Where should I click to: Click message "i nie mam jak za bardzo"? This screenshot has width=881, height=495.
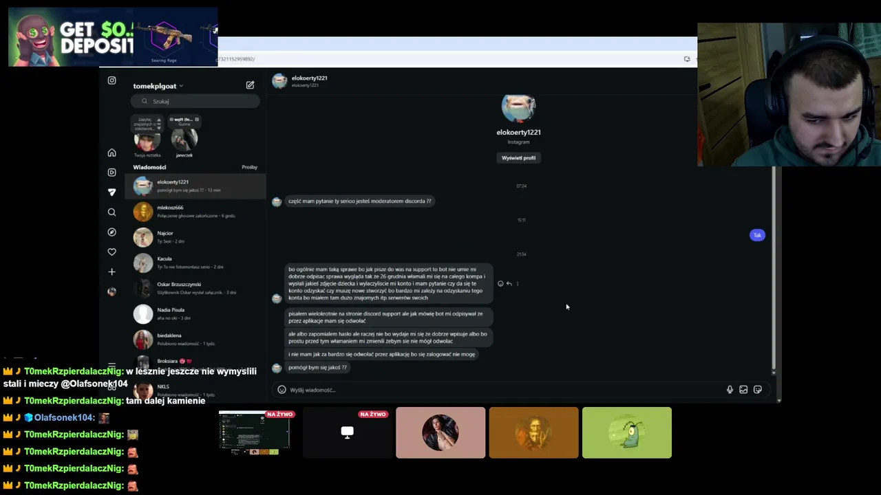pos(382,355)
